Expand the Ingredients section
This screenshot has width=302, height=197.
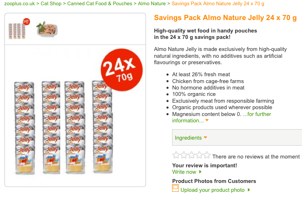(x=188, y=138)
